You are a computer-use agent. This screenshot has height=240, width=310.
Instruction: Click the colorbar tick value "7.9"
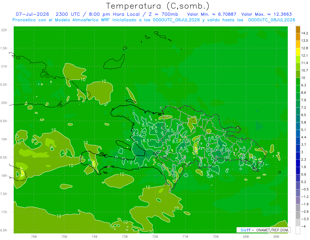pyautogui.click(x=304, y=100)
